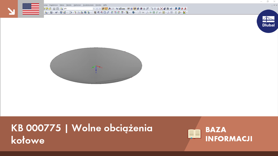Open the Ergebnisse menu
The image size is (278, 156).
point(53,5)
